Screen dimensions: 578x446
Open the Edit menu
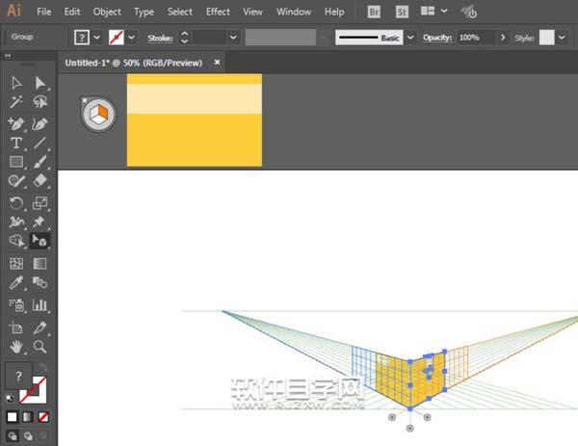coord(72,12)
